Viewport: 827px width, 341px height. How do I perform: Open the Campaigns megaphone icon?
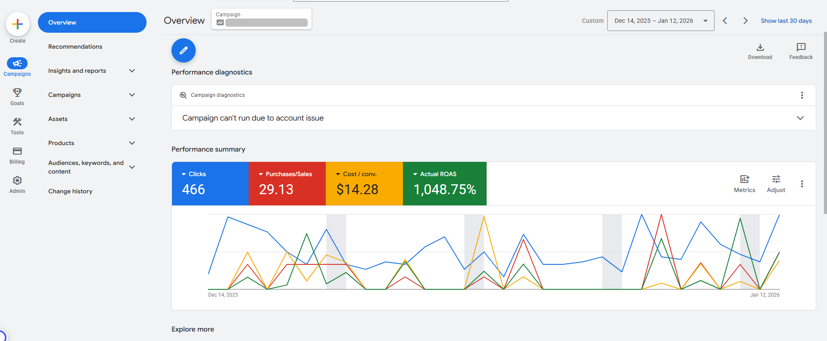[x=17, y=63]
